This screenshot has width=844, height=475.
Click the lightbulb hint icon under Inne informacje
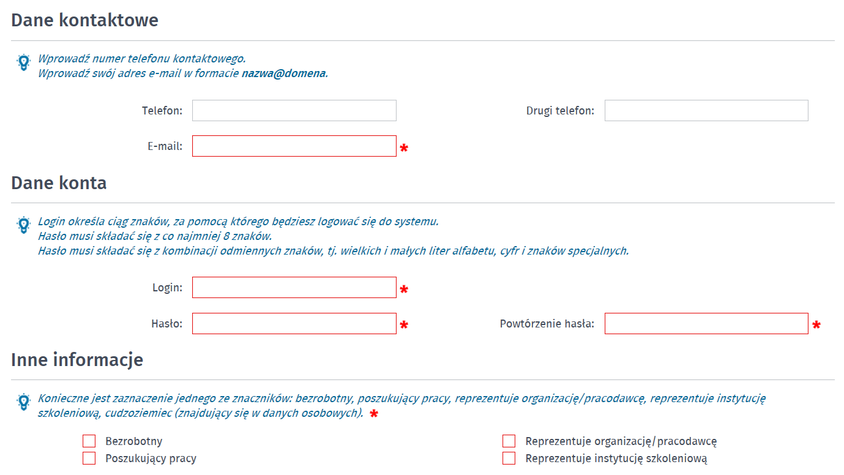coord(23,402)
